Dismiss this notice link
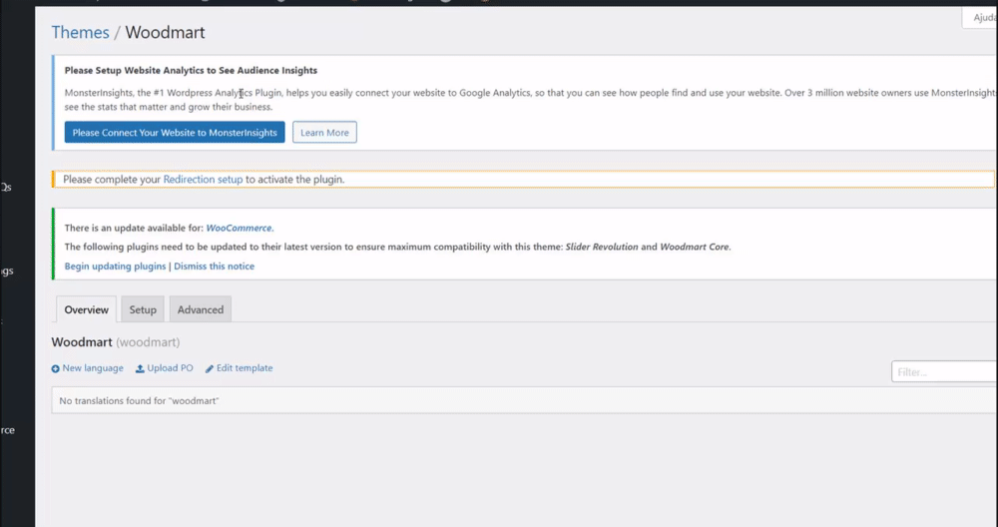 point(214,266)
